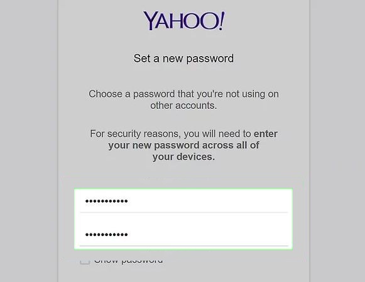The image size is (365, 282).
Task: Click the partially hidden Show password label
Action: pyautogui.click(x=128, y=261)
